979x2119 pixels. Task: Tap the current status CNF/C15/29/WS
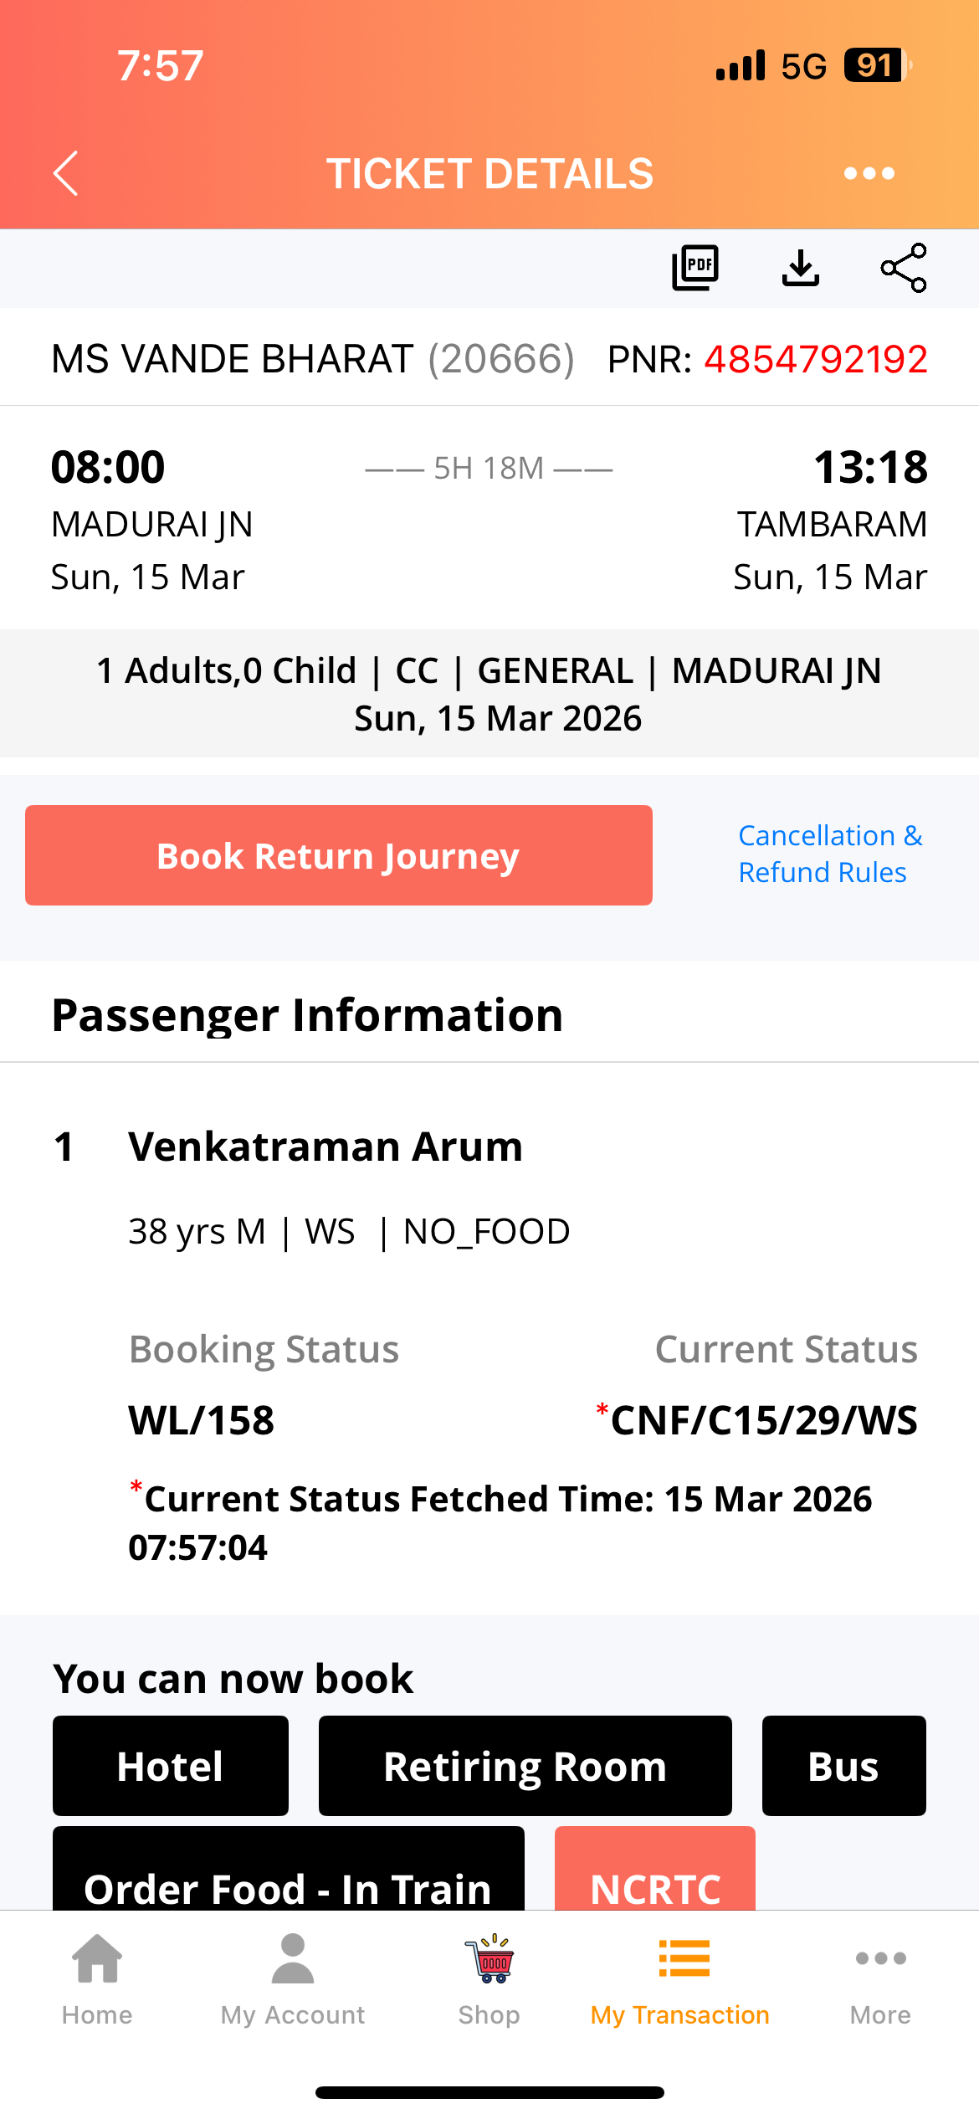click(x=763, y=1420)
